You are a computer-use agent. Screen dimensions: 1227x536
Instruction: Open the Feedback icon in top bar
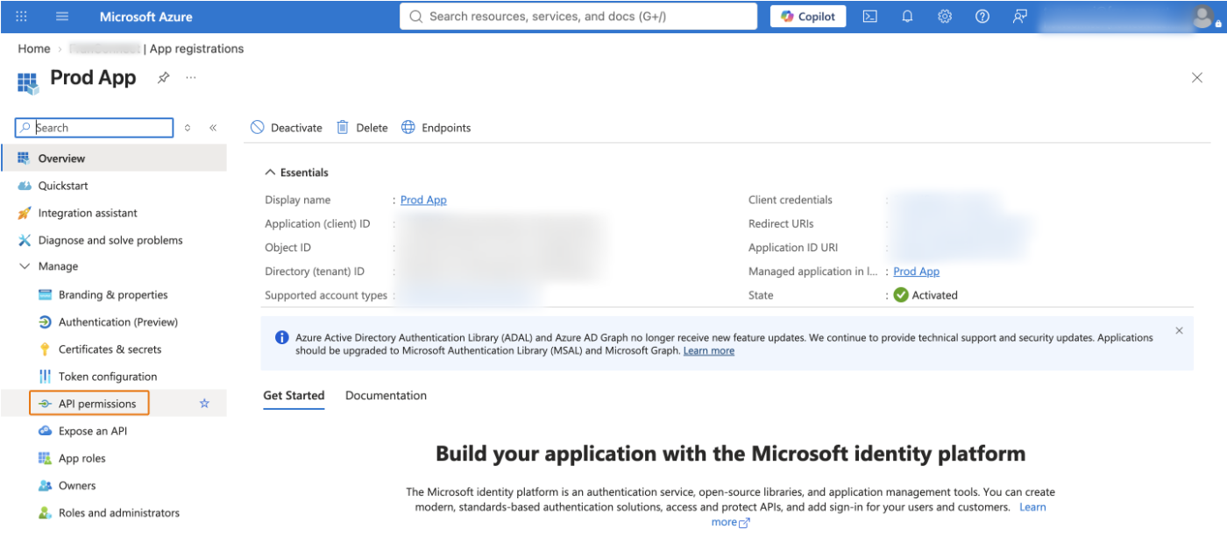1019,17
